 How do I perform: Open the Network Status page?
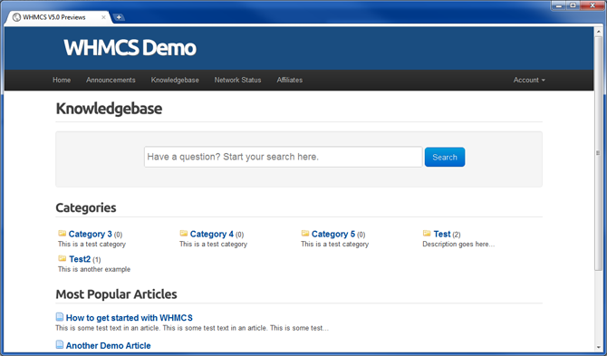point(237,80)
